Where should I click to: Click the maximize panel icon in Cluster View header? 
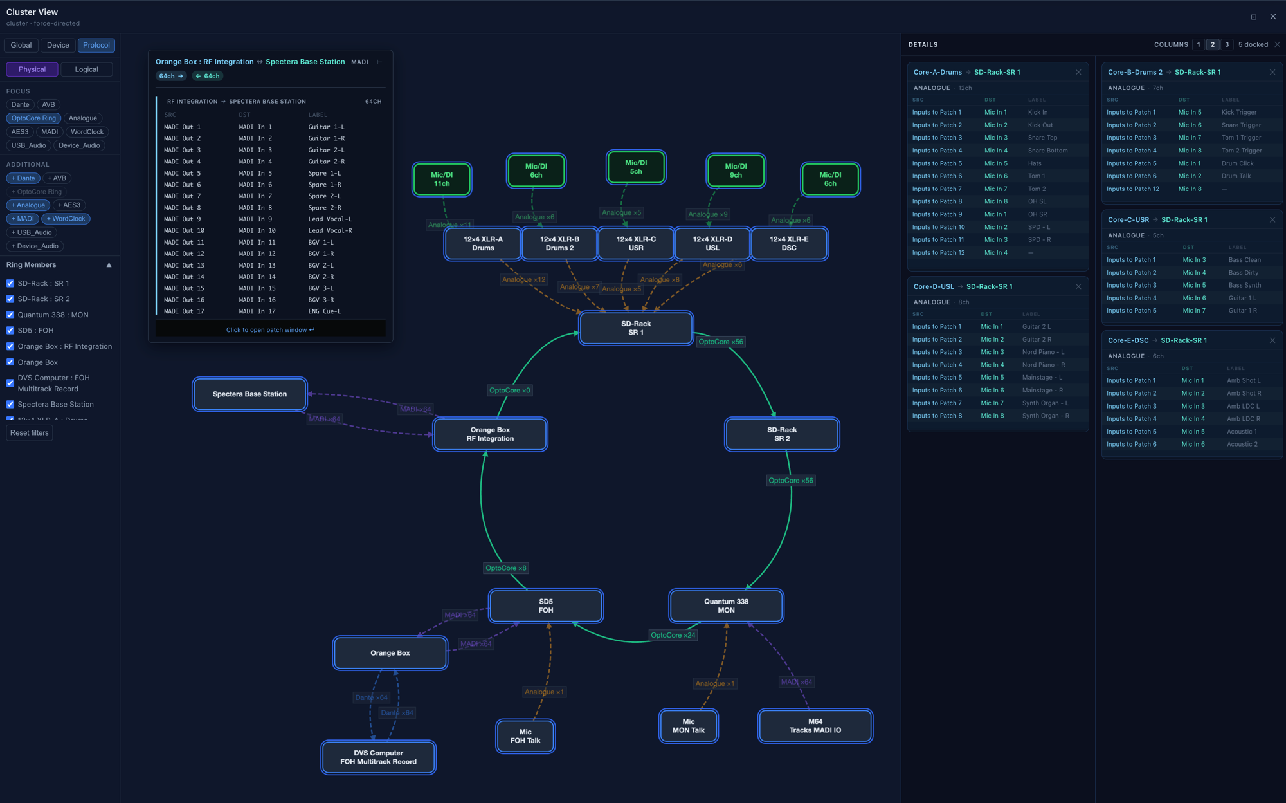tap(1253, 17)
